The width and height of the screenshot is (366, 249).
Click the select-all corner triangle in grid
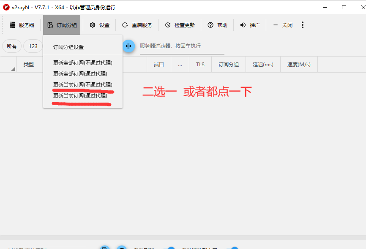[13, 68]
